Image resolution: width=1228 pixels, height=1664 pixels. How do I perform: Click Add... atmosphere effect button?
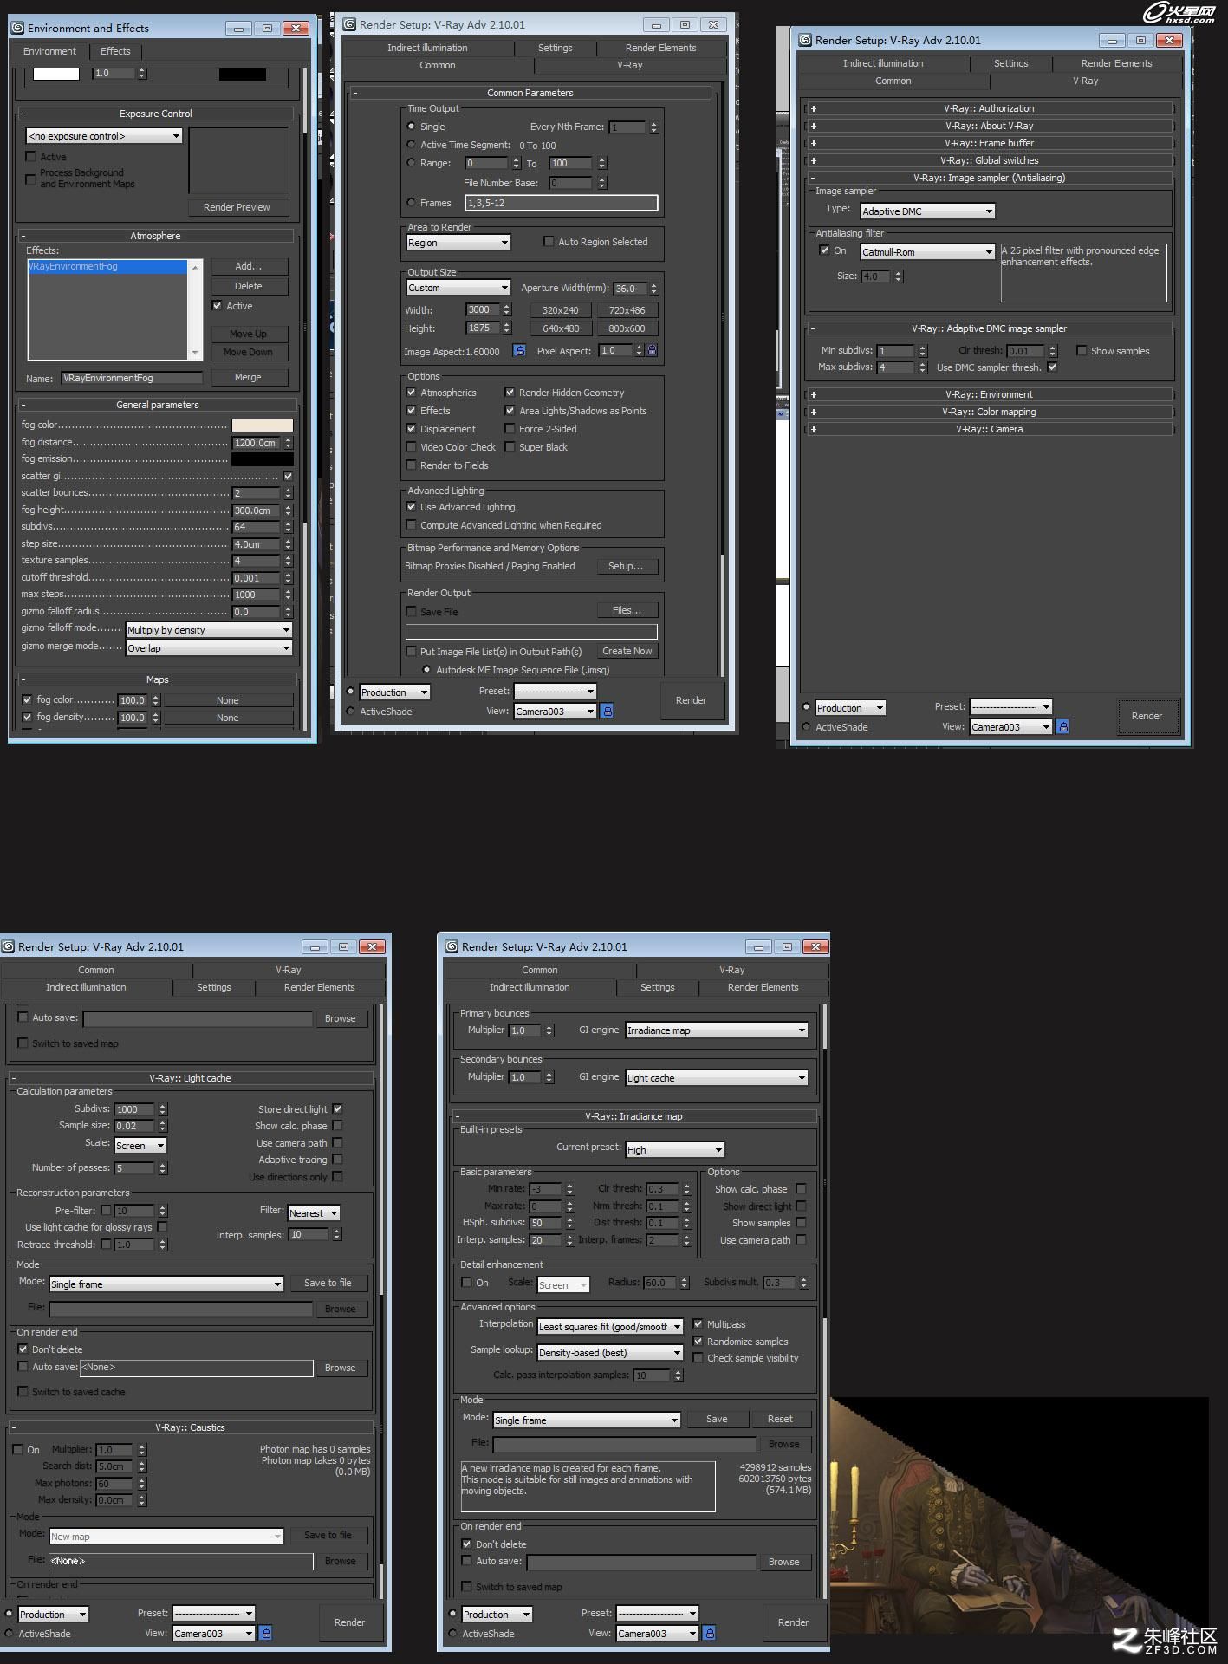(248, 266)
